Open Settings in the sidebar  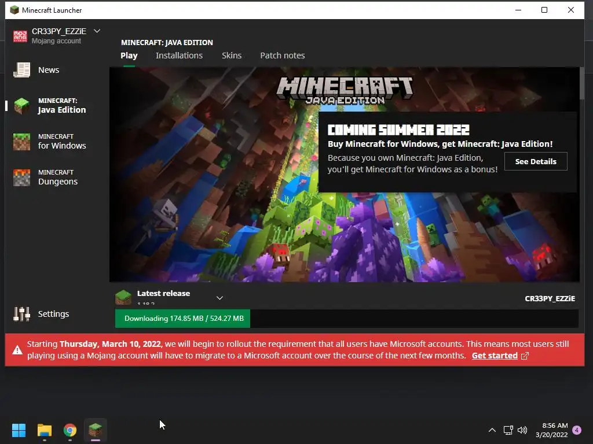pyautogui.click(x=53, y=314)
